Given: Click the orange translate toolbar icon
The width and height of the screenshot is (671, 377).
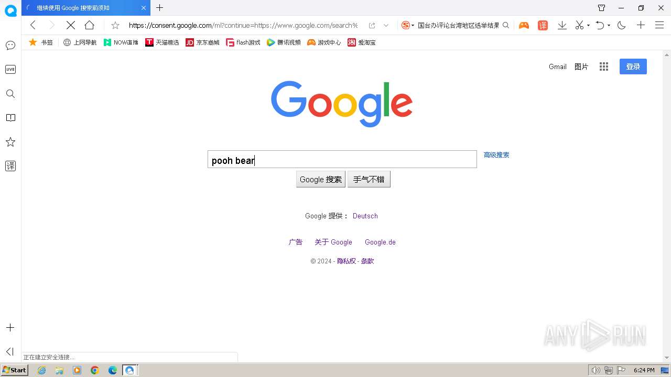Looking at the screenshot, I should point(543,25).
